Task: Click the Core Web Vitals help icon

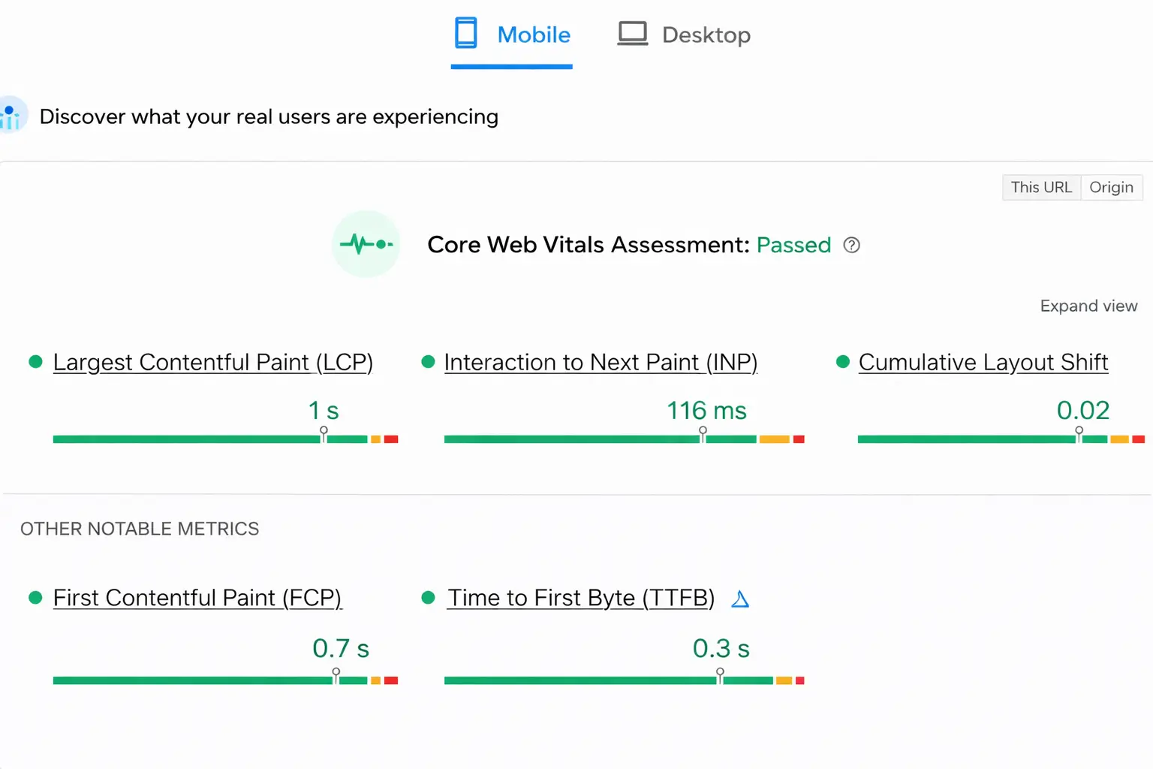Action: [851, 245]
